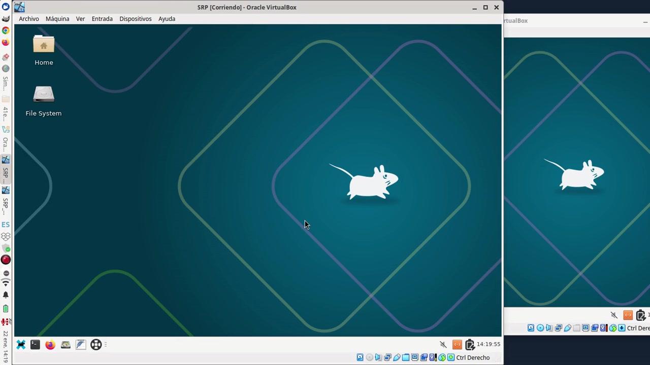Click the guest clock showing 14:19:55
The image size is (650, 365).
click(x=489, y=344)
